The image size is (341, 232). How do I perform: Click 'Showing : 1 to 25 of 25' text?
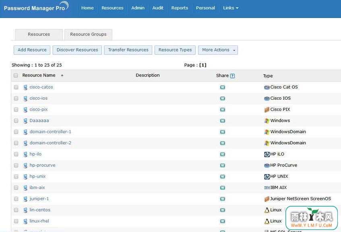point(37,65)
